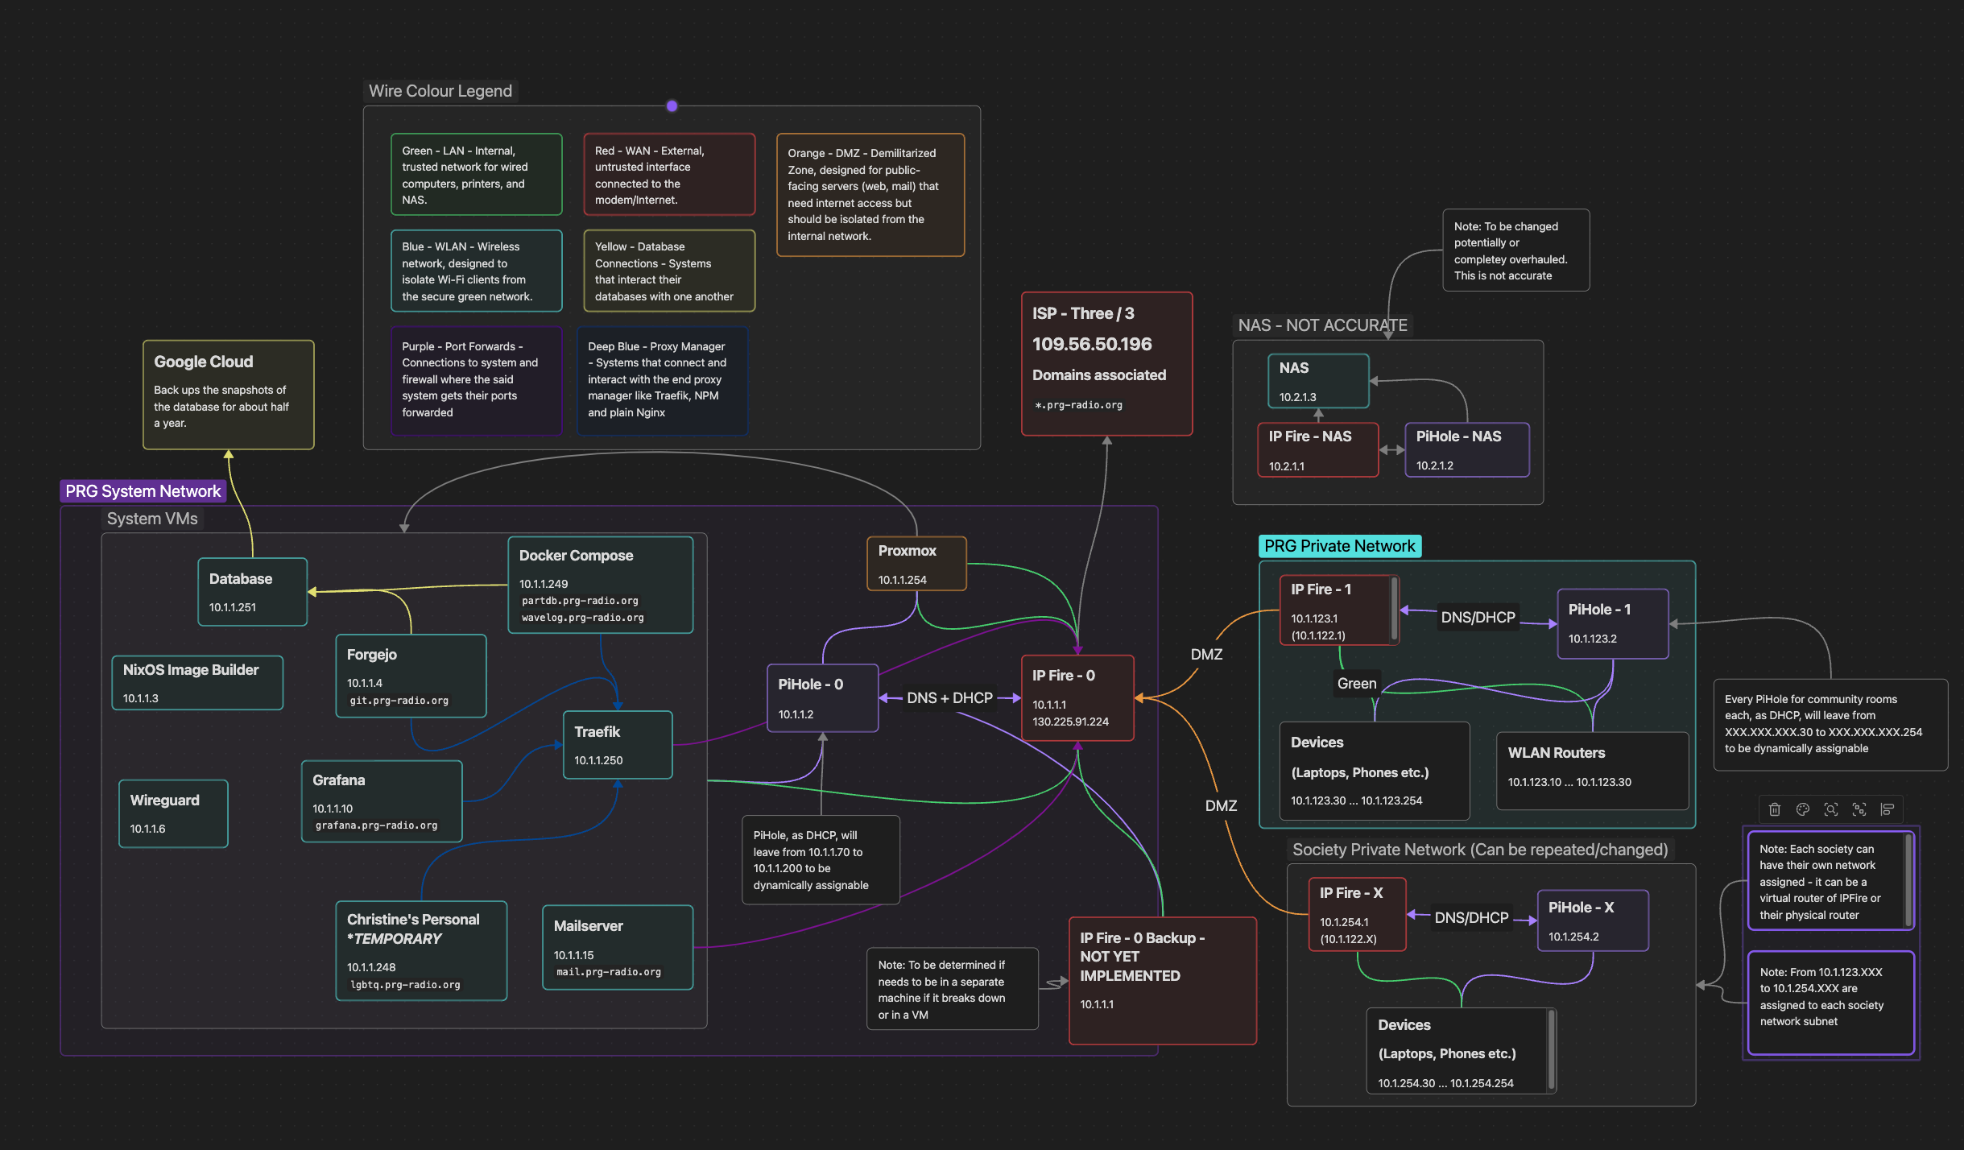Viewport: 1964px width, 1150px height.
Task: Select the 'PiHole - NAS' card
Action: tap(1467, 450)
